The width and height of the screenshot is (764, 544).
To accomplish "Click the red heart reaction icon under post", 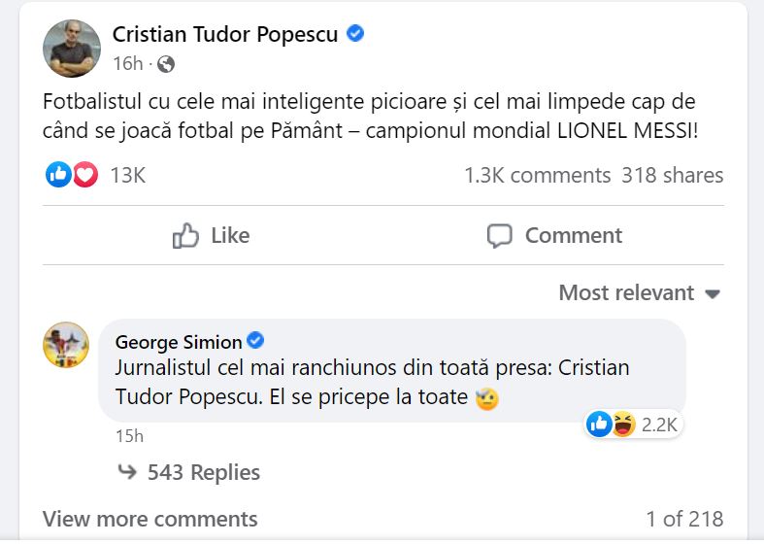I will point(85,175).
